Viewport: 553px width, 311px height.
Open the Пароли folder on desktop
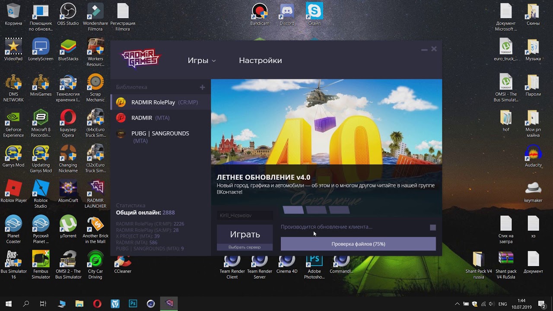pos(533,86)
